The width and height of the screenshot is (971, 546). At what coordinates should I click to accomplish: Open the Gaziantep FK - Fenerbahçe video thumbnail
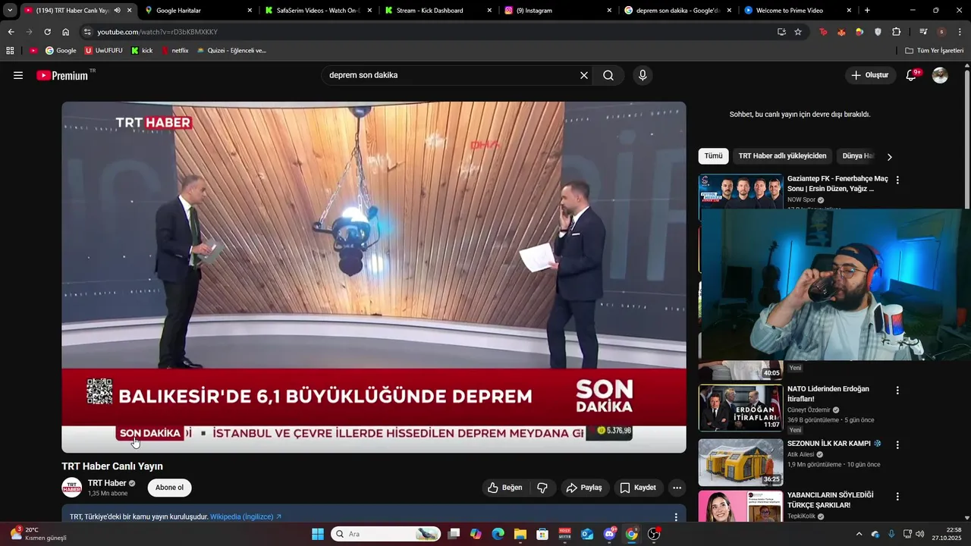[x=740, y=192]
